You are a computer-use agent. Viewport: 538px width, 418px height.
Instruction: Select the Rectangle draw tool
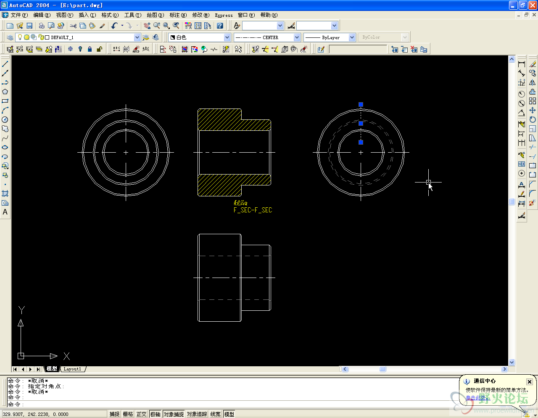5,101
